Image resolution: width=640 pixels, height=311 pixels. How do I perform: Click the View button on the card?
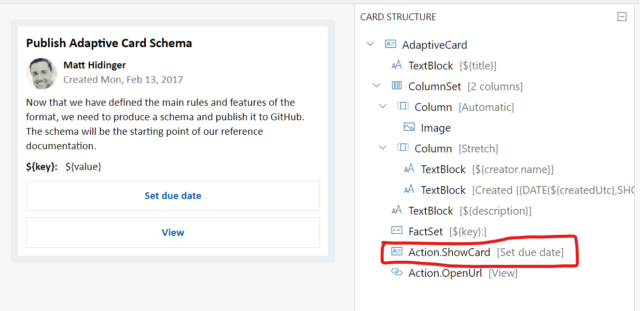pos(173,232)
